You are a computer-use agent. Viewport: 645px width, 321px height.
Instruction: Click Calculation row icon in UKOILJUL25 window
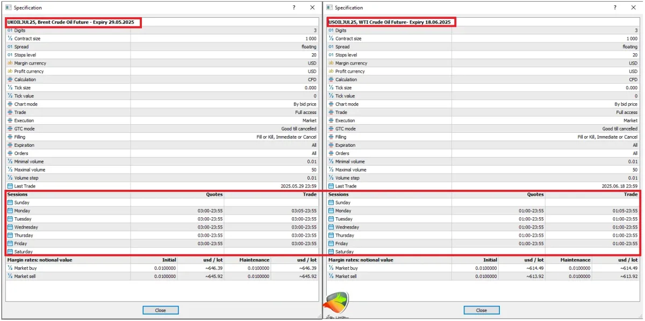[x=10, y=80]
